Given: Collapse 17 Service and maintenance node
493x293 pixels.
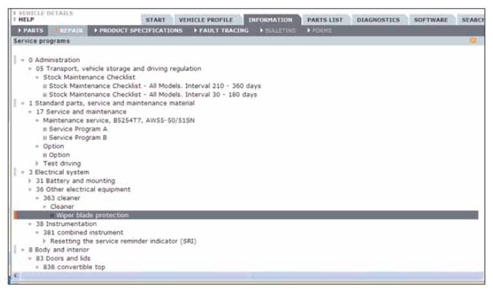Looking at the screenshot, I should 30,112.
